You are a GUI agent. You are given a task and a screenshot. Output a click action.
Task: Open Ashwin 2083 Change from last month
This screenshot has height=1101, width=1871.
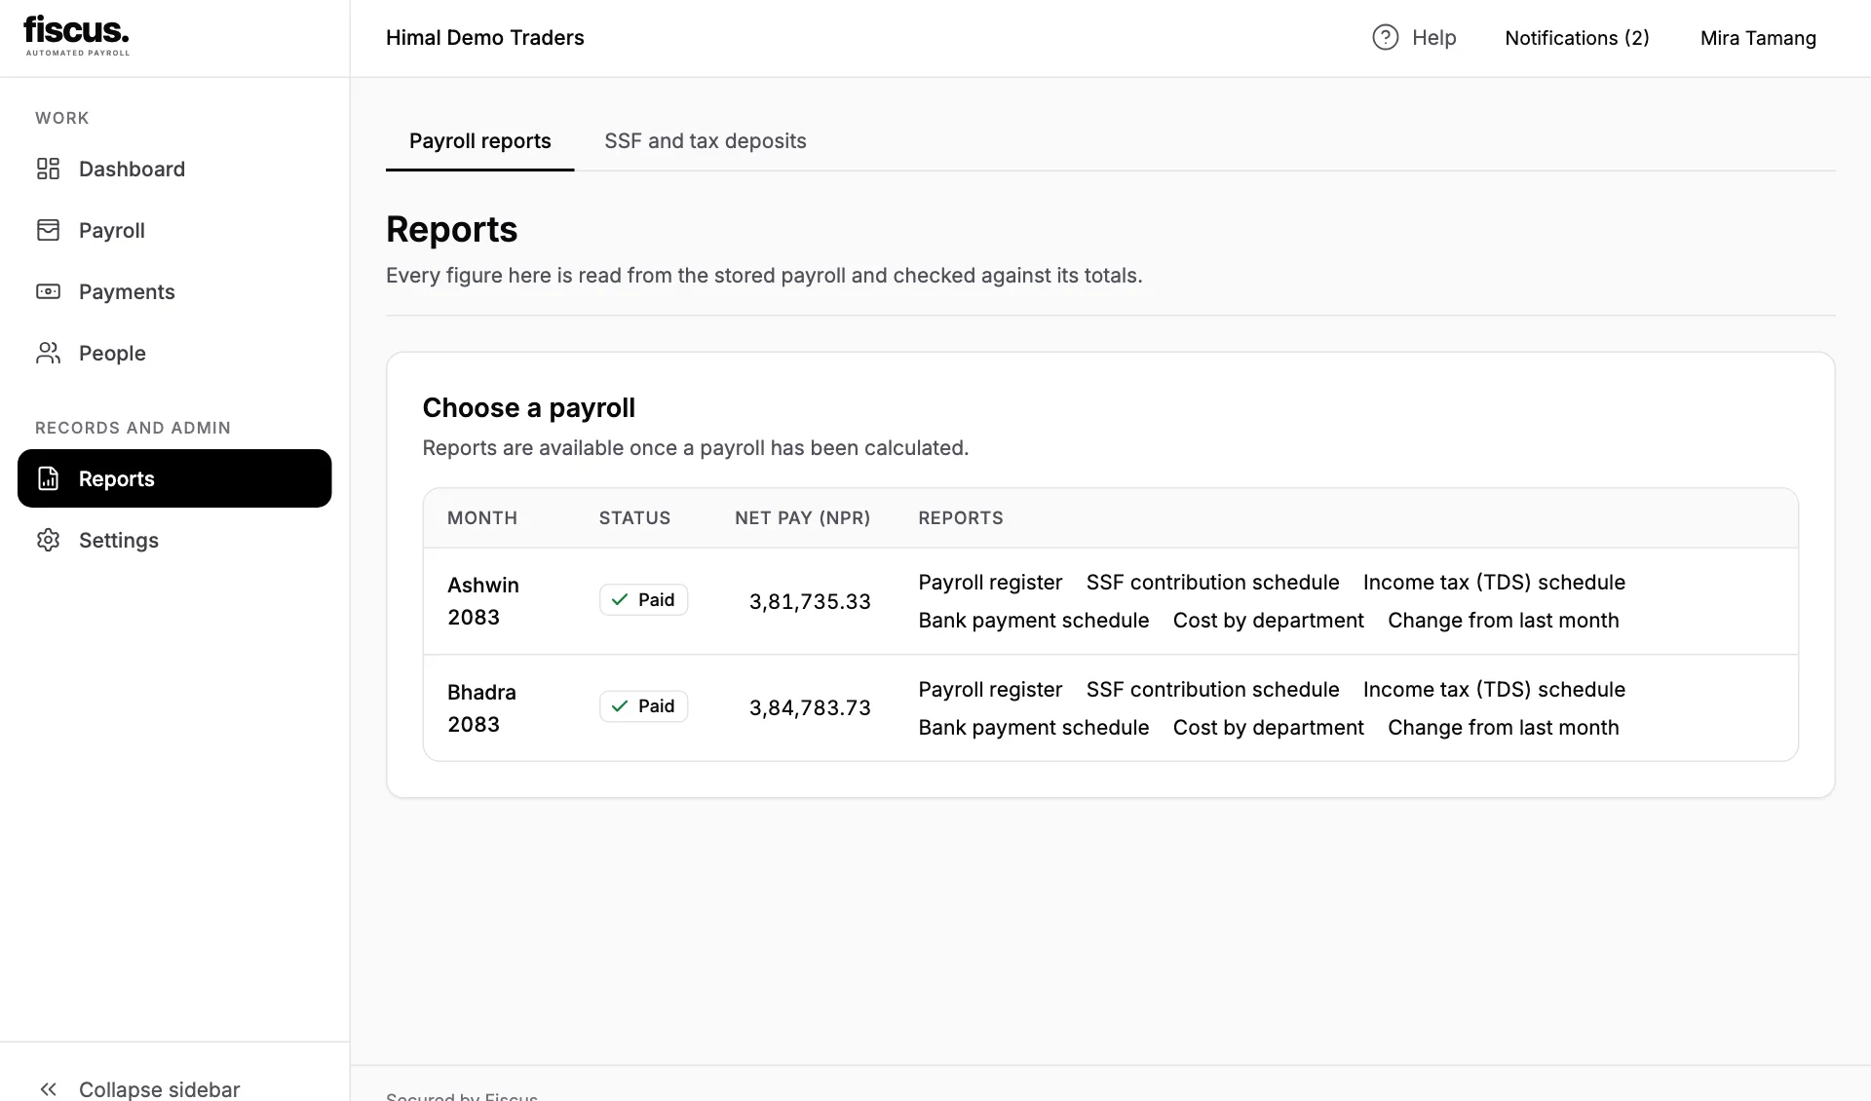pos(1503,620)
